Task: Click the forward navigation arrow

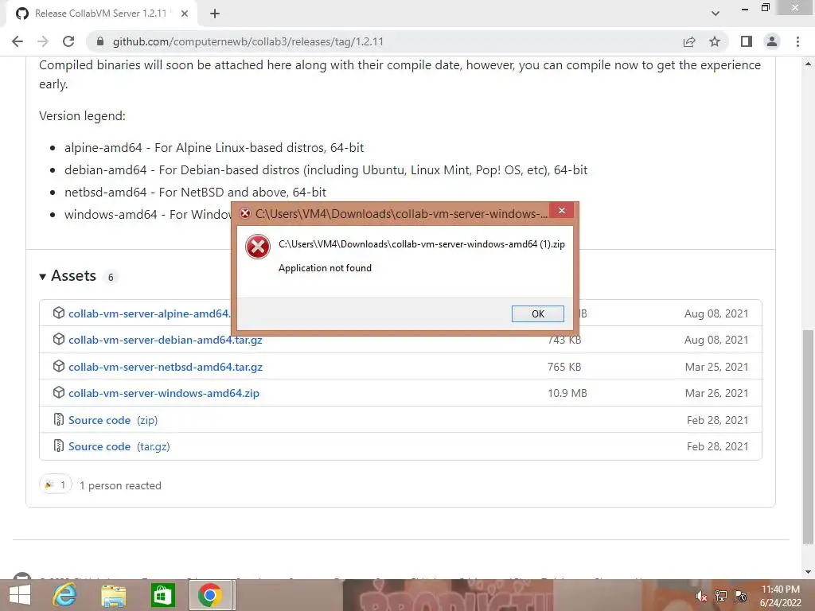Action: click(x=43, y=41)
